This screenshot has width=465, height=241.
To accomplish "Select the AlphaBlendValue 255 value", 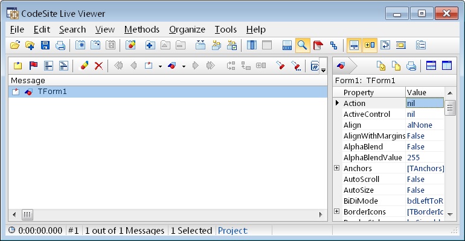I will [425, 157].
